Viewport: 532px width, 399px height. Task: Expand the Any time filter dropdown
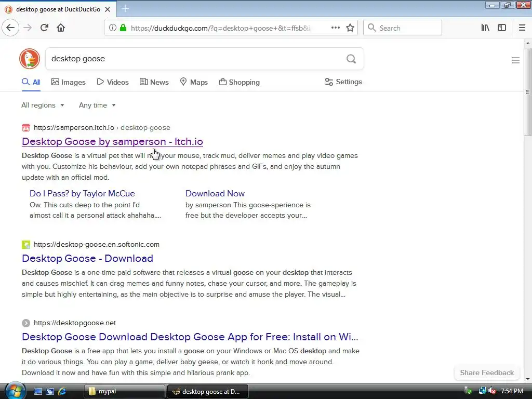(x=97, y=105)
